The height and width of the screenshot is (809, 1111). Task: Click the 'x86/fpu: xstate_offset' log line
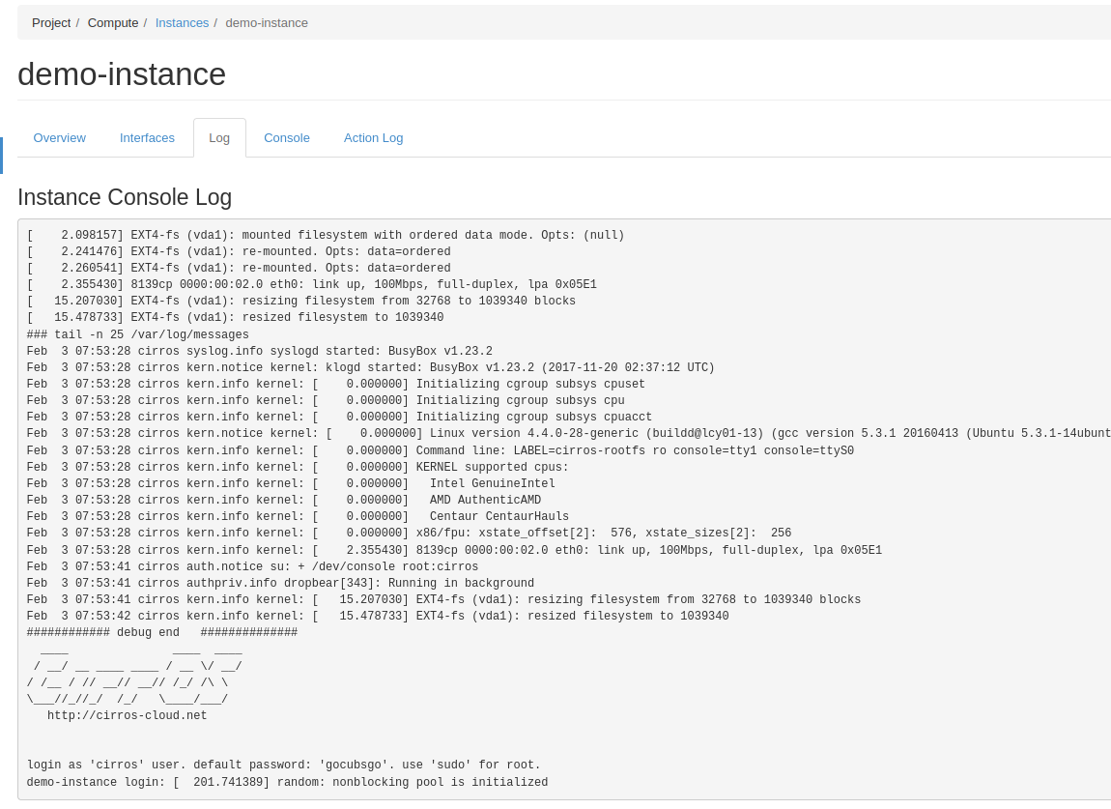point(409,533)
